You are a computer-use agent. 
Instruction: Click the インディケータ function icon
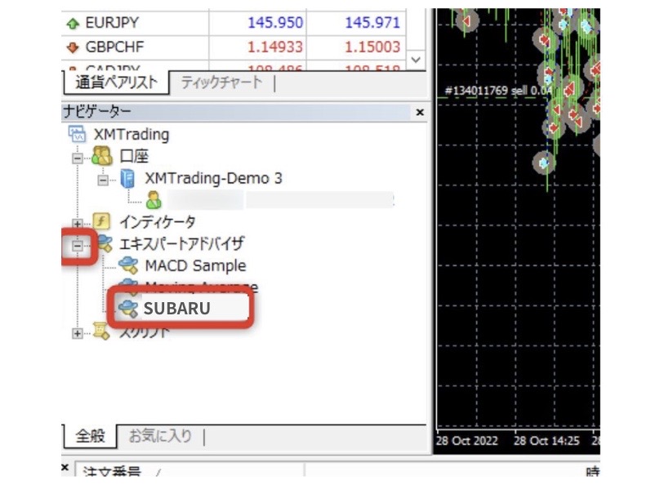(x=101, y=221)
